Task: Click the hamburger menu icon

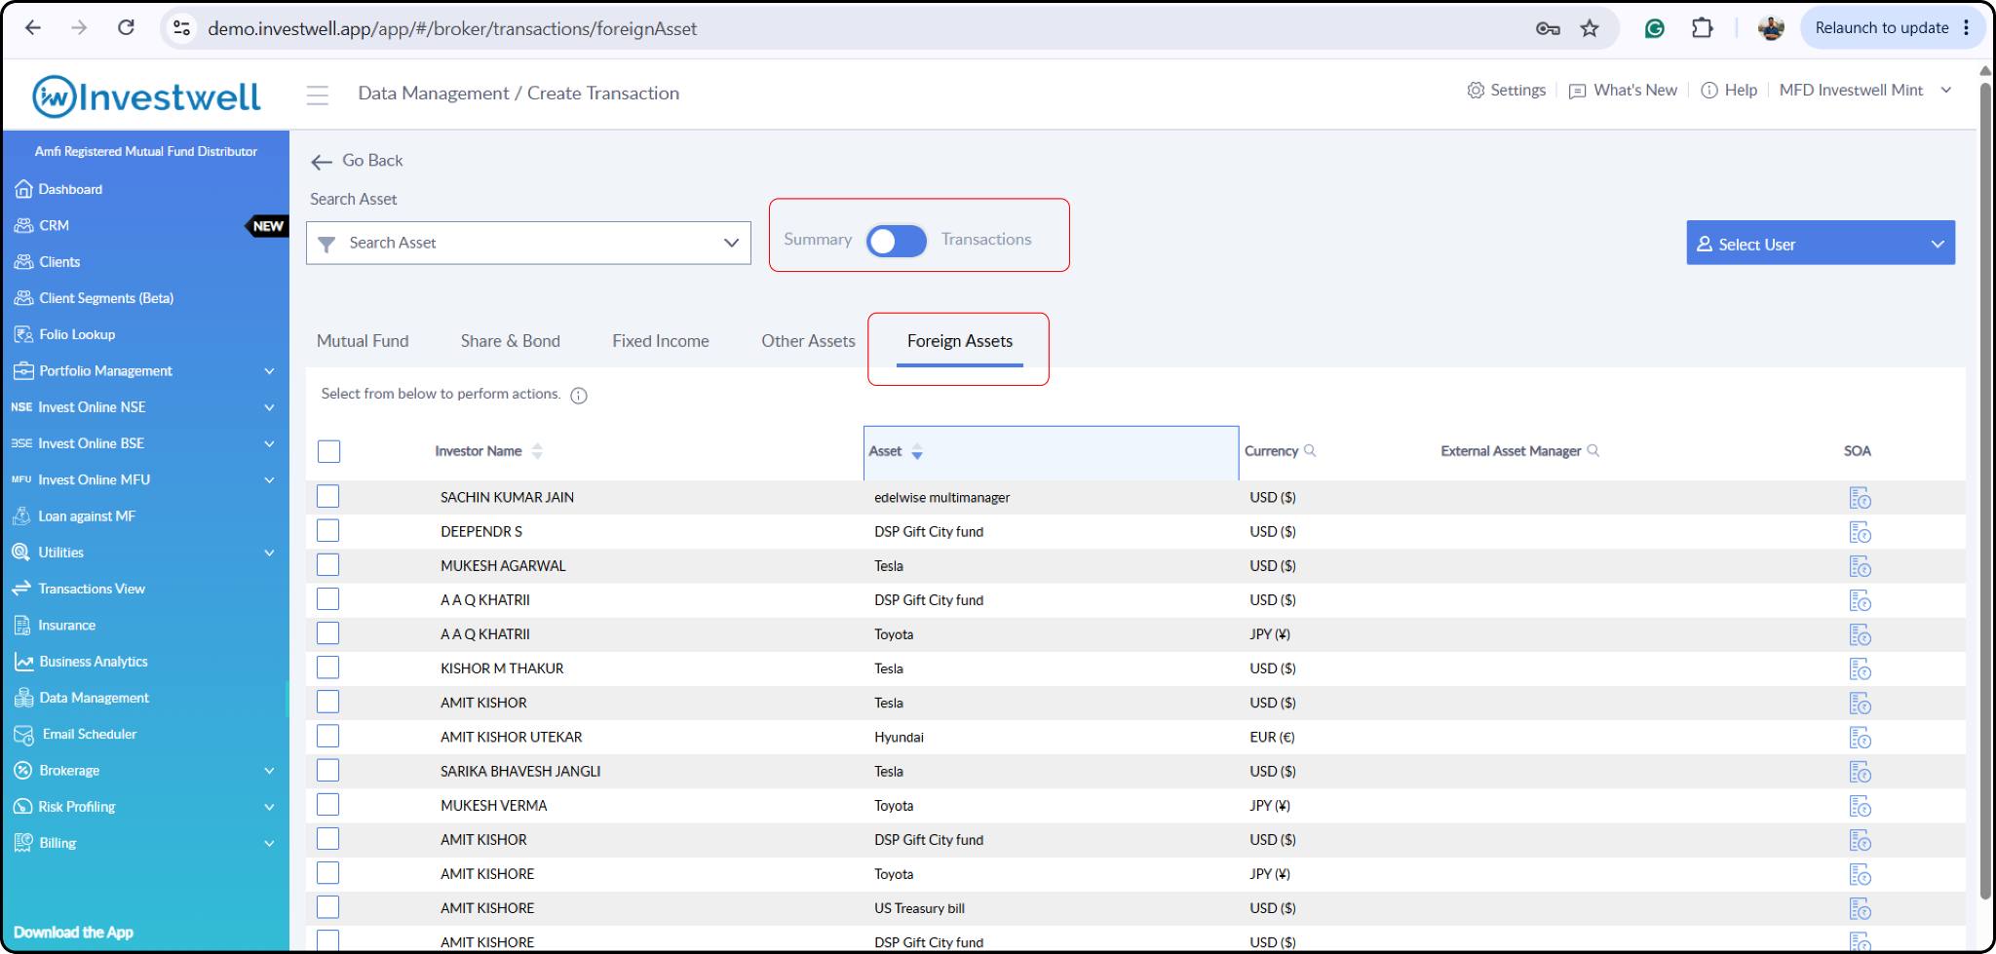Action: point(317,95)
